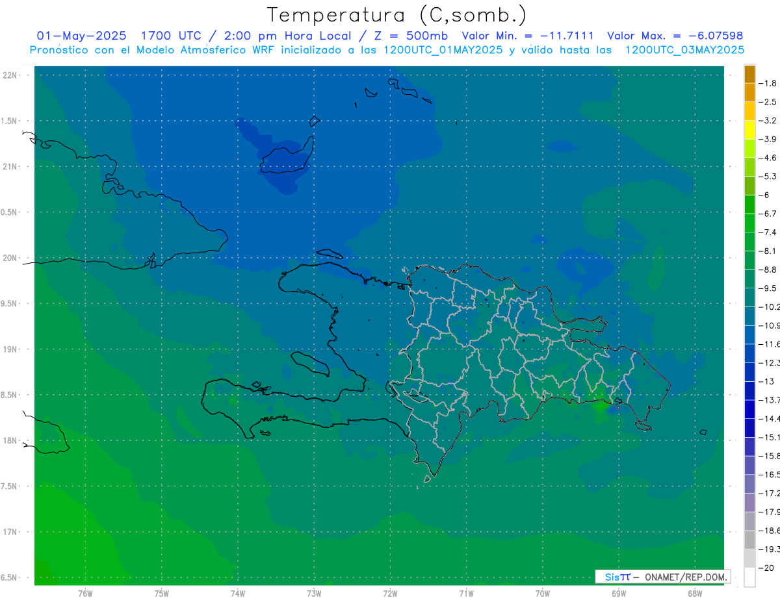Click the '-20' legend value
This screenshot has width=780, height=602.
[x=766, y=568]
